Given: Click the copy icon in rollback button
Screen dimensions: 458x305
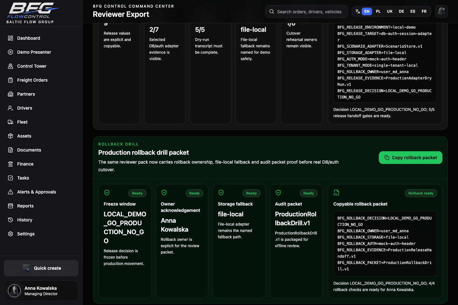Looking at the screenshot, I should point(387,158).
